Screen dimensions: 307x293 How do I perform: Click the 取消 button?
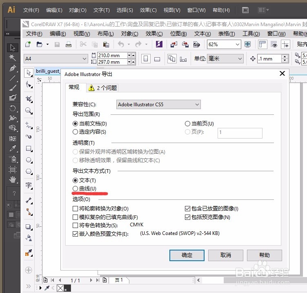225,255
